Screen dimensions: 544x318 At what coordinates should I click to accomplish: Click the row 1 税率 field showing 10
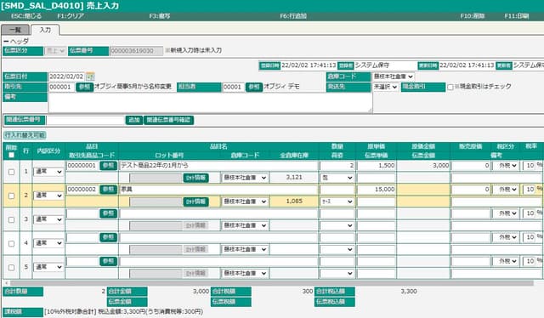click(529, 166)
